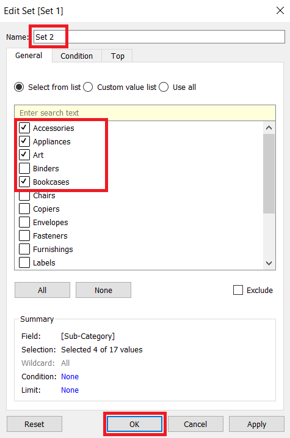Viewport: 290px width, 438px height.
Task: Click the None selection button
Action: pyautogui.click(x=103, y=290)
